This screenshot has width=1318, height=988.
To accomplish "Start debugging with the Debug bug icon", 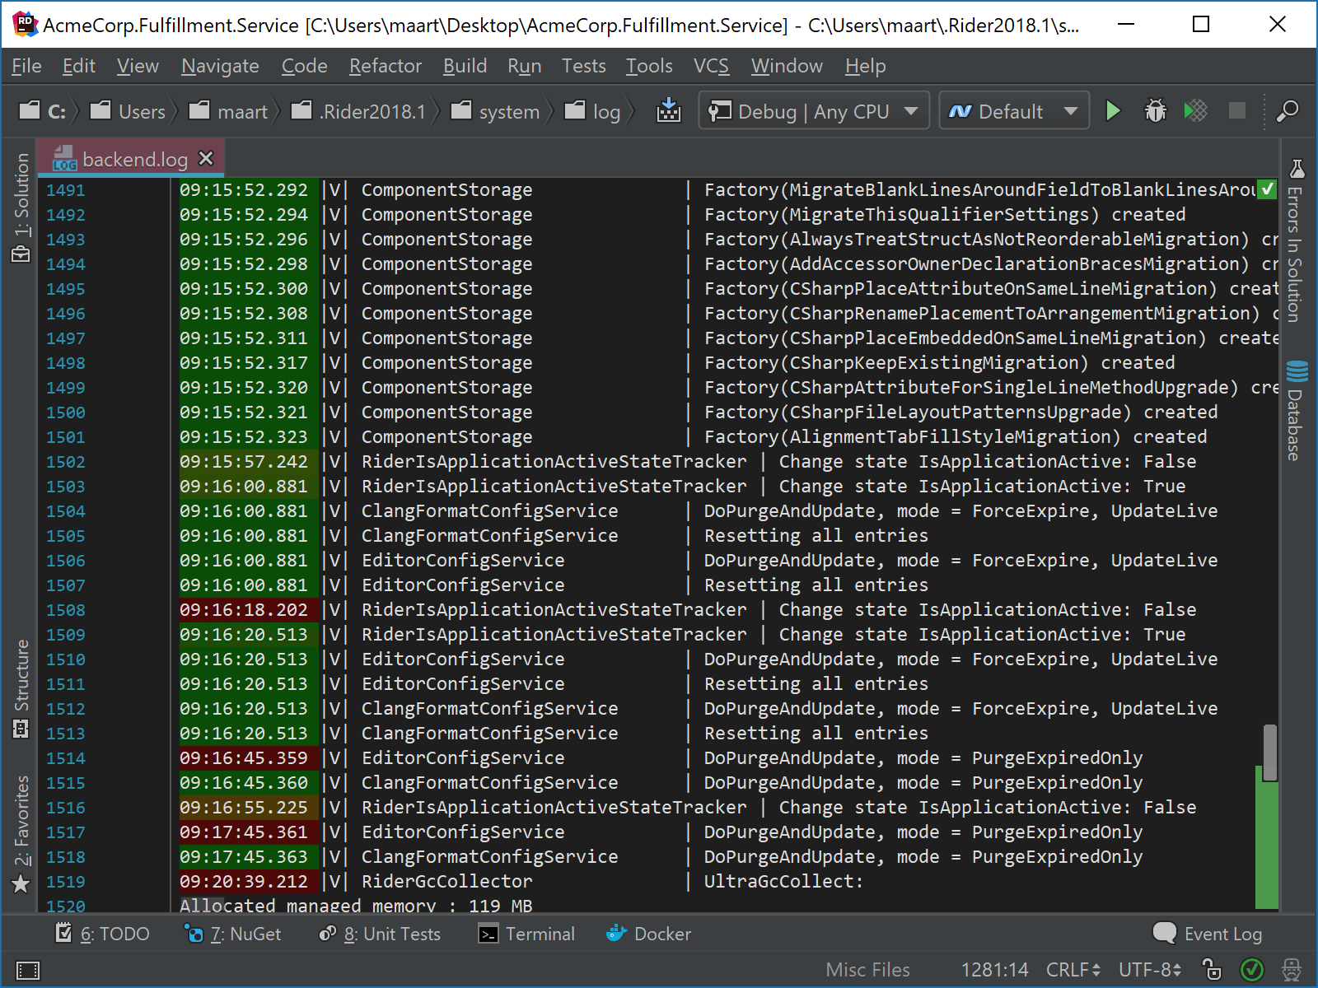I will coord(1155,110).
